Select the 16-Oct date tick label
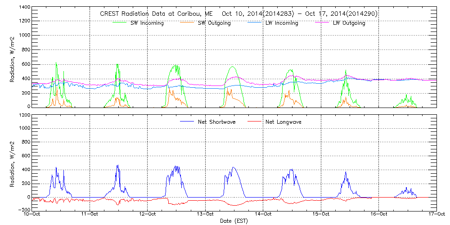The height and width of the screenshot is (225, 450). coord(378,214)
